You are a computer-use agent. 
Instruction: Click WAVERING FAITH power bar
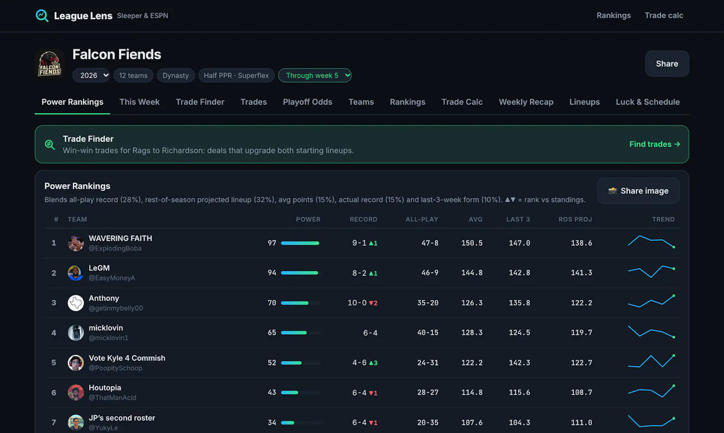300,243
